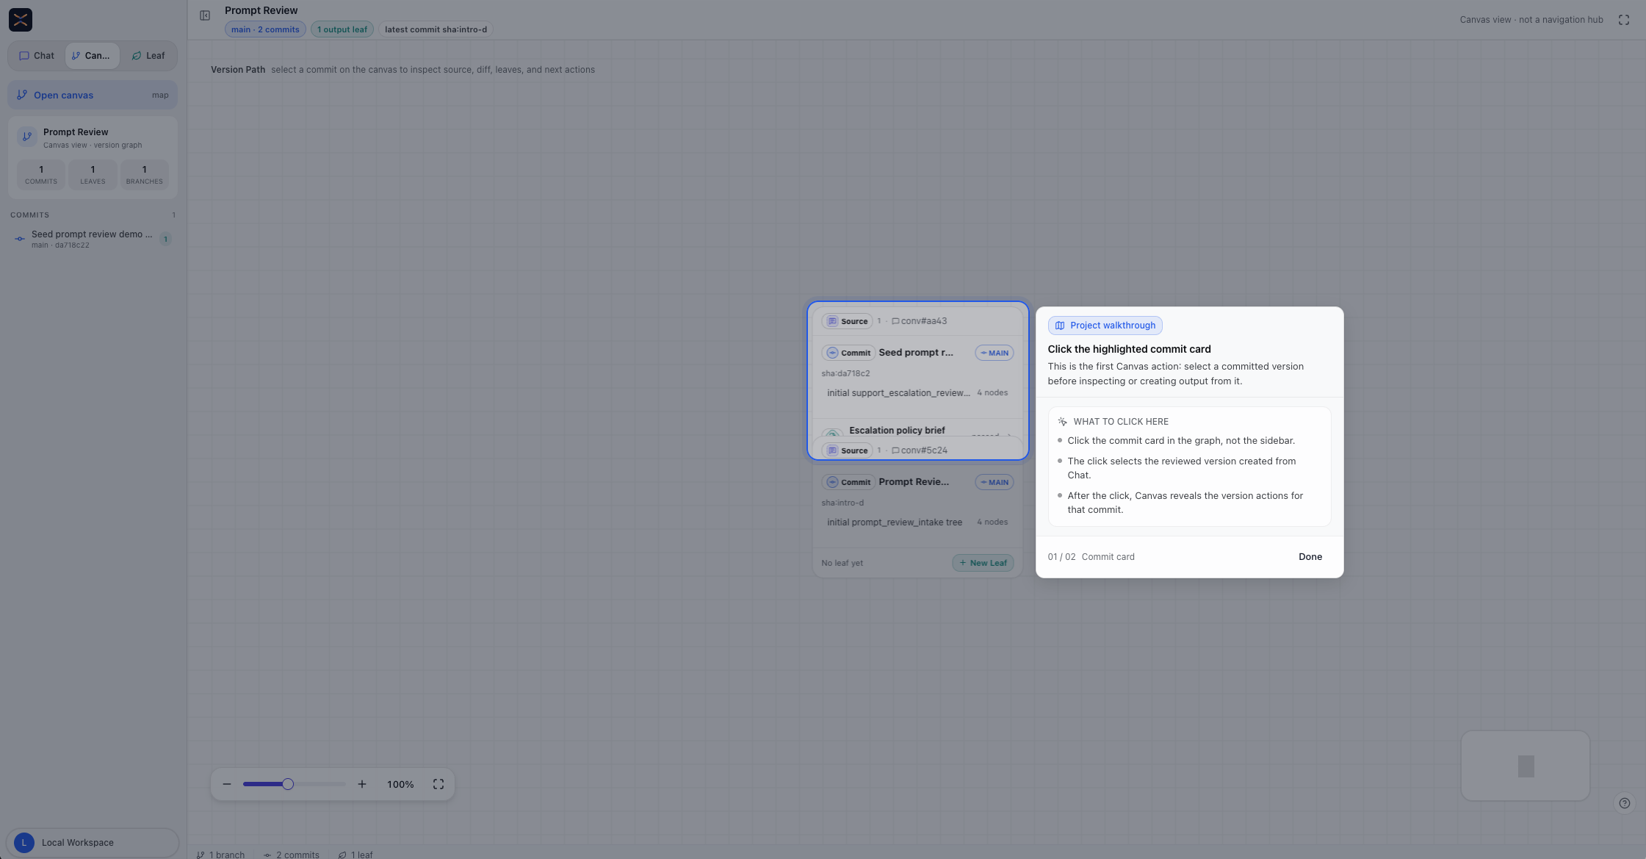The width and height of the screenshot is (1646, 859).
Task: Fit canvas to view with zoom bar icon
Action: pyautogui.click(x=438, y=784)
